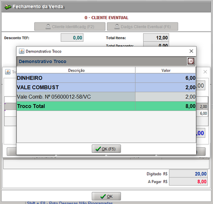Click the money icon beside Fechamento da Venda
The height and width of the screenshot is (204, 213).
[8, 7]
